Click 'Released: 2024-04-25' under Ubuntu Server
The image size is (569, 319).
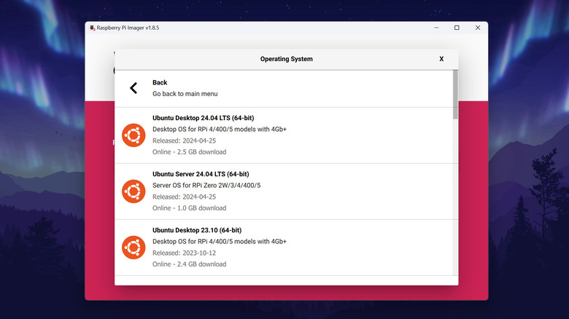coord(184,197)
